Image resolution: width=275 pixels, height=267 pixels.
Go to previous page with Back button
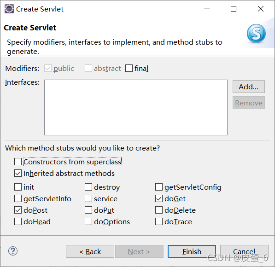pos(90,251)
